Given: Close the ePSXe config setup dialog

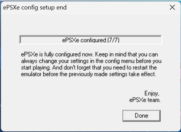Looking at the screenshot, I should click(x=172, y=7).
